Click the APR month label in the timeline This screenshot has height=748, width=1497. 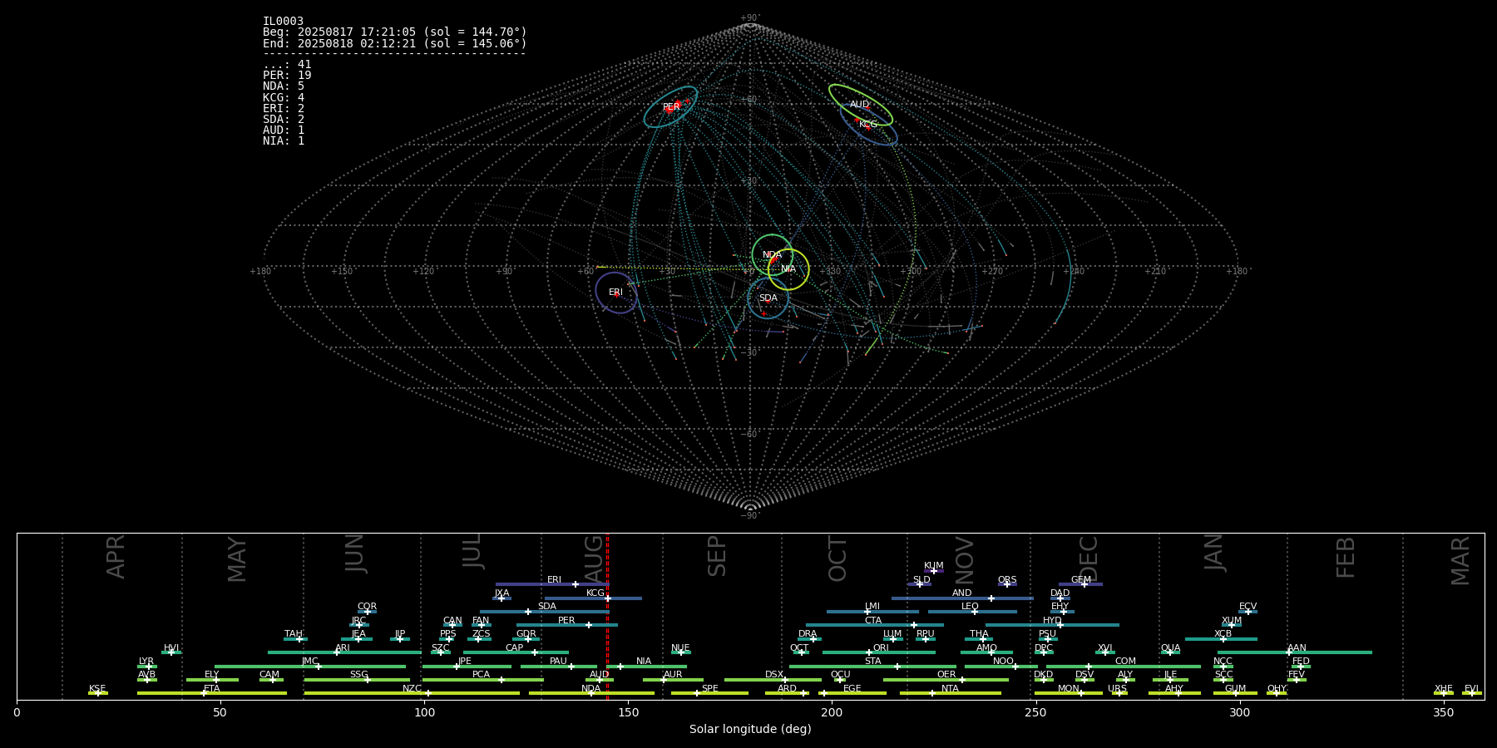[116, 557]
